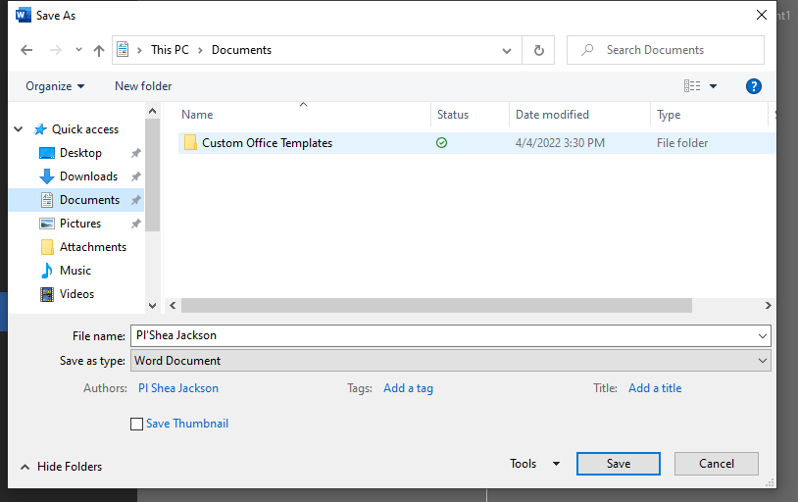Click the change view icon
The width and height of the screenshot is (798, 502).
coord(693,86)
